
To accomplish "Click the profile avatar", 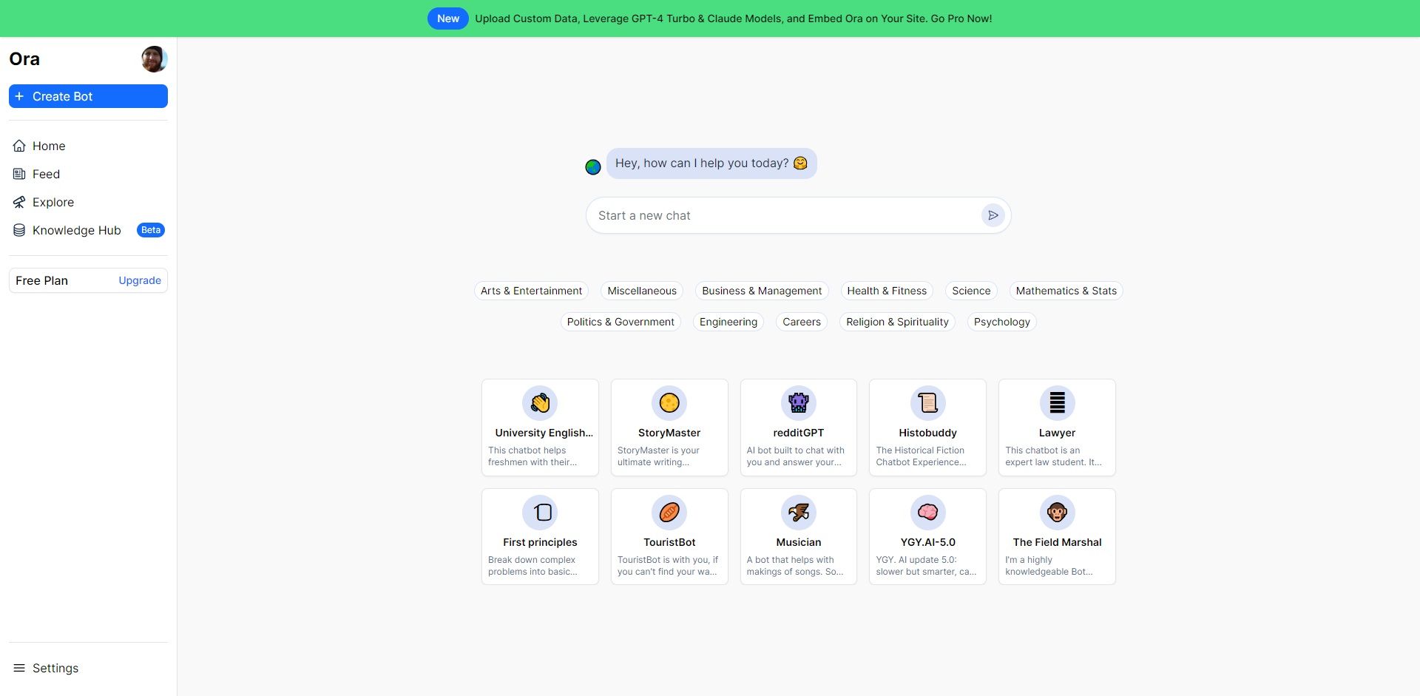I will 154,59.
